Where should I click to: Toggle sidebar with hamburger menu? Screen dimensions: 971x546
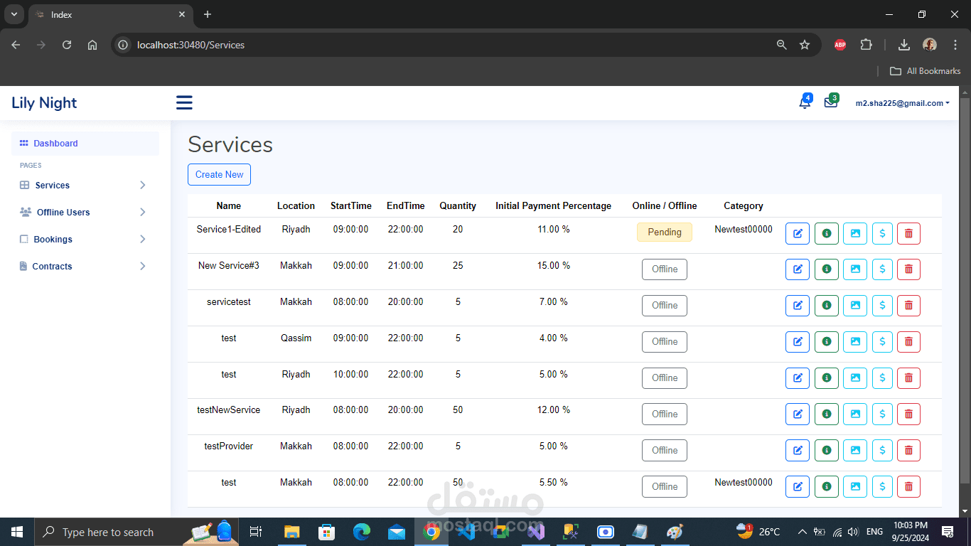point(184,102)
